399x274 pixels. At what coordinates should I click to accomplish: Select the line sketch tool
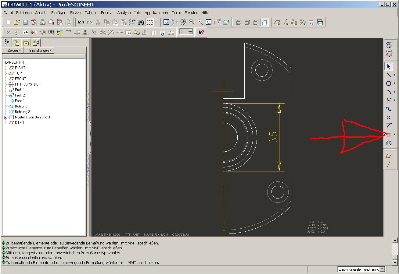coord(388,75)
